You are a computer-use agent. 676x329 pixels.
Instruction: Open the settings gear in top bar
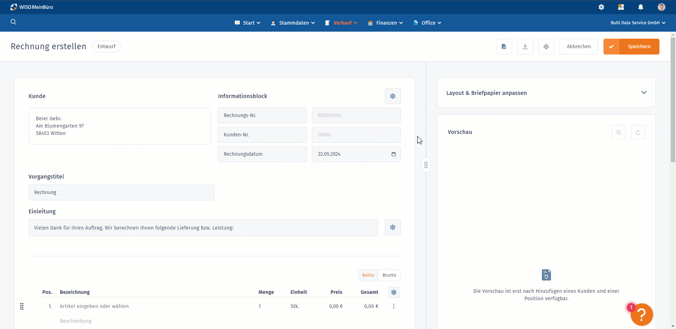click(601, 7)
